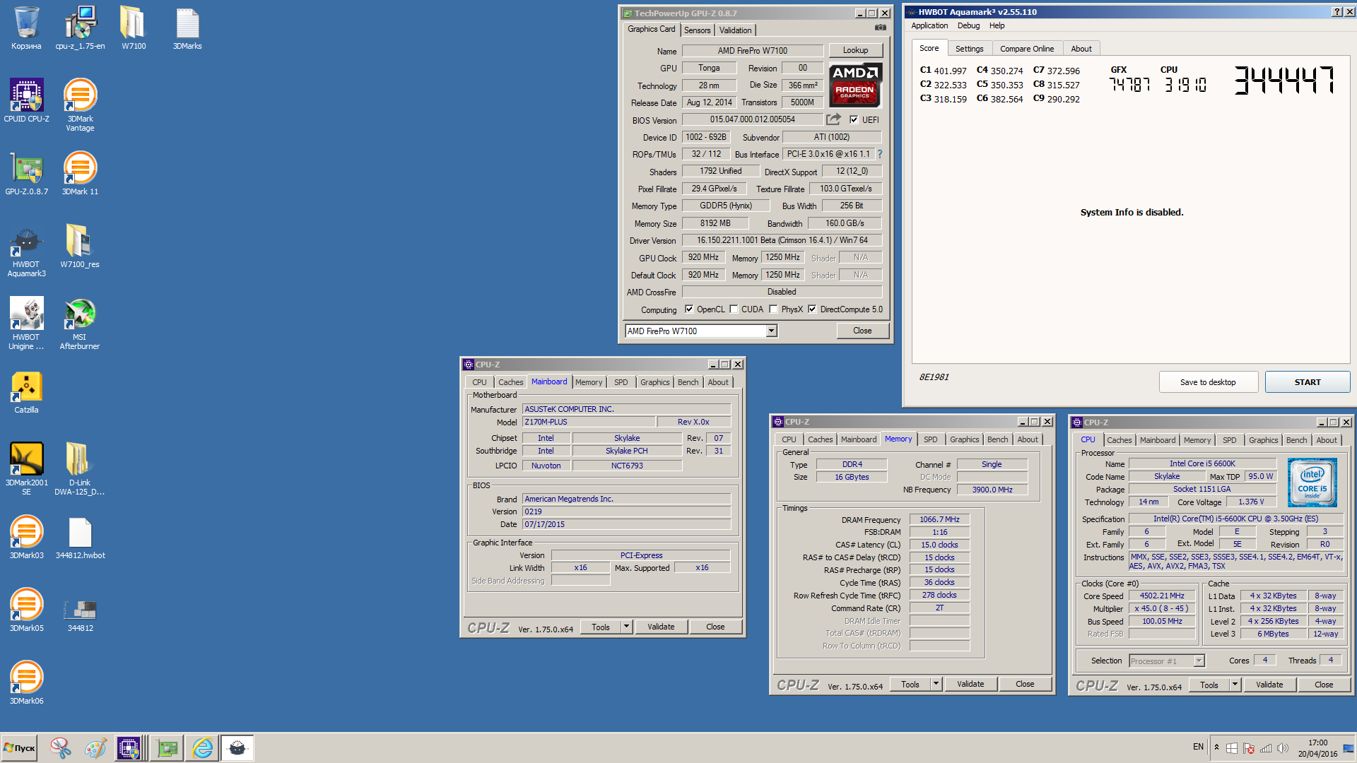Toggle the PhysX checkbox

(x=773, y=309)
